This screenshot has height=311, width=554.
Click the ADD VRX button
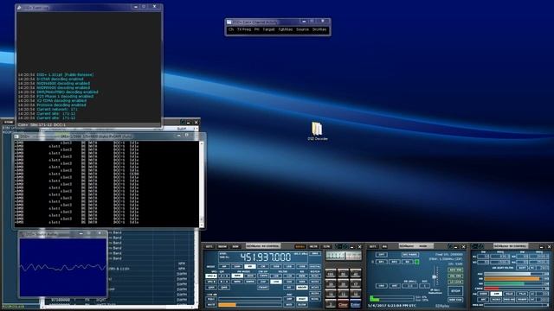coord(455,270)
